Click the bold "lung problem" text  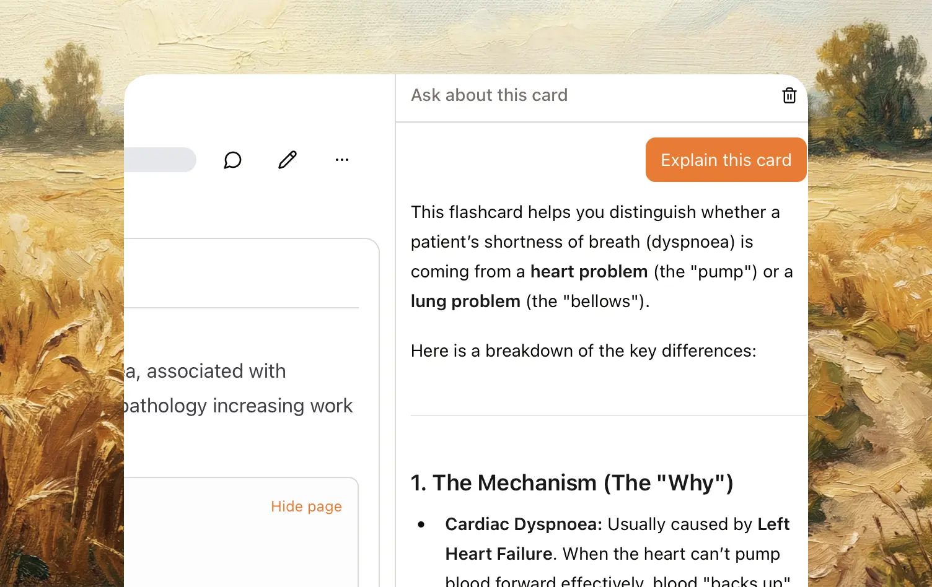click(465, 302)
